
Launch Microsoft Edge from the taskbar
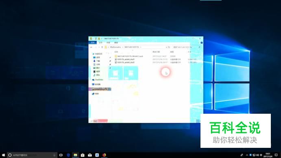click(x=68, y=155)
